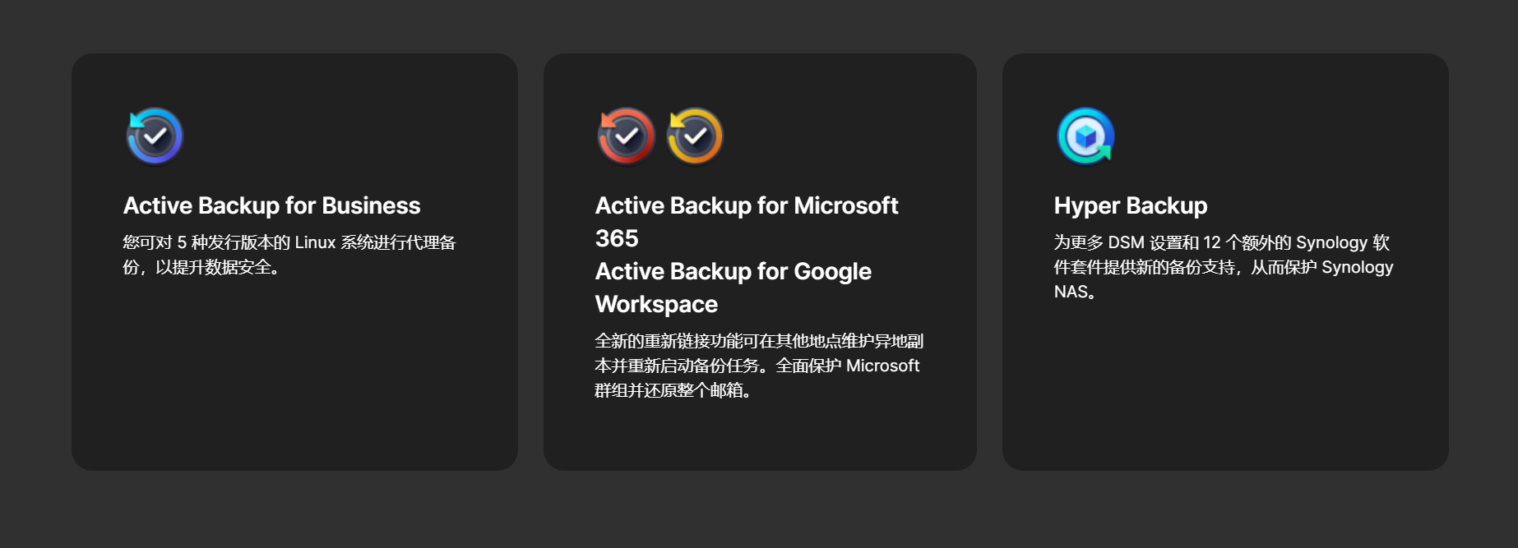Click the red Microsoft 365 backup icon
Image resolution: width=1518 pixels, height=548 pixels.
(627, 136)
